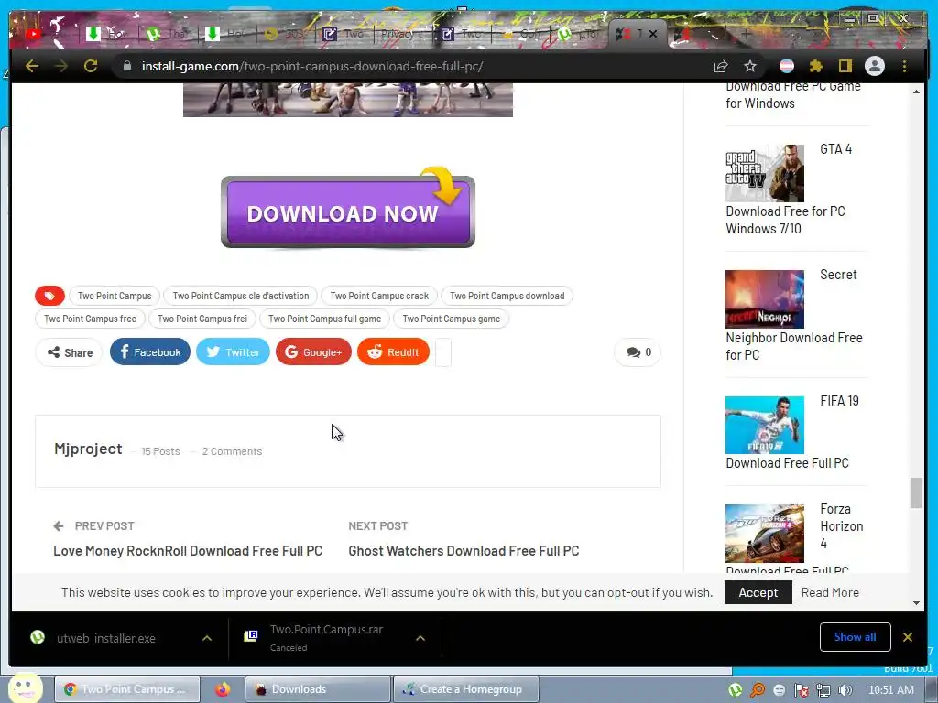Screen dimensions: 938x703
Task: Click the DOWNLOAD NOW button
Action: pyautogui.click(x=347, y=212)
